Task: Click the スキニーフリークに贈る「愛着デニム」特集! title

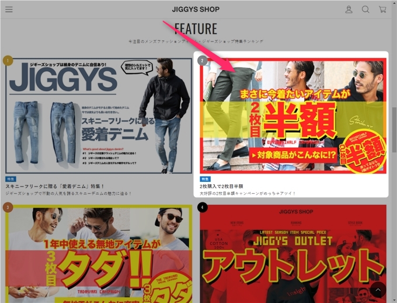Action: click(x=55, y=186)
